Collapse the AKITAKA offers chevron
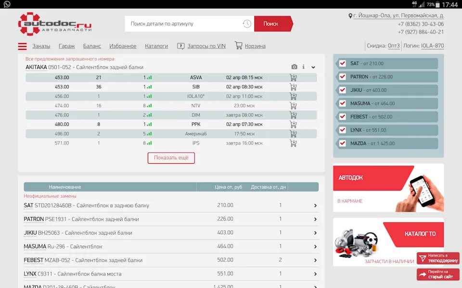 (x=313, y=67)
